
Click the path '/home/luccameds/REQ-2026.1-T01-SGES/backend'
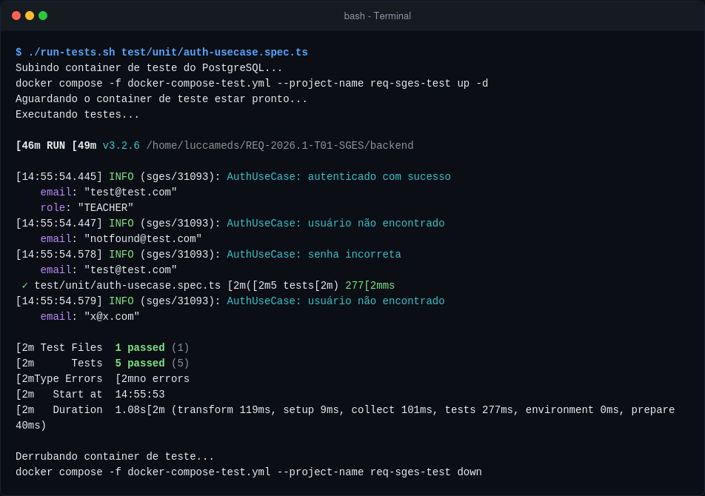(280, 146)
